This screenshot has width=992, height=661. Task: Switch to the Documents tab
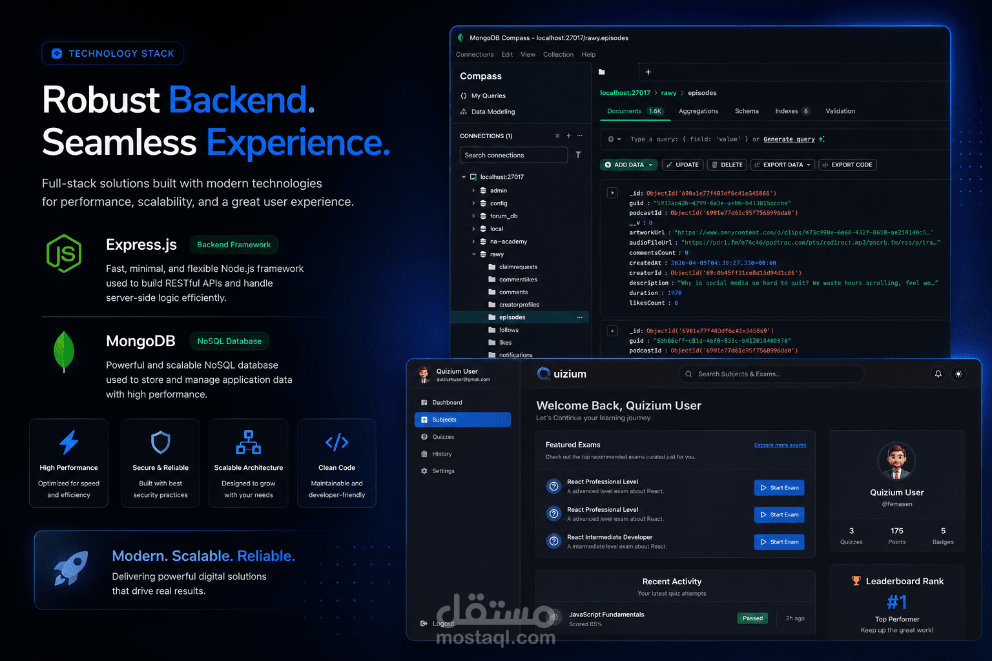coord(635,111)
